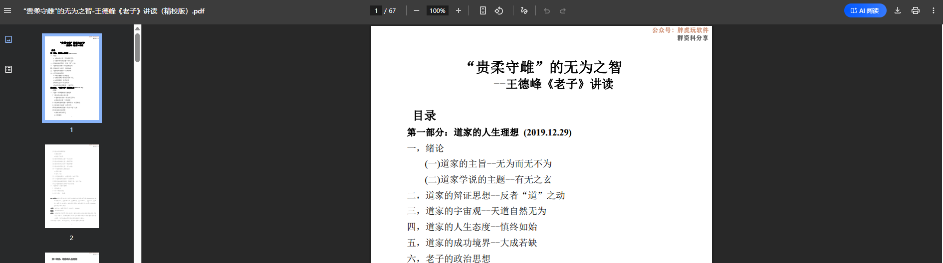The width and height of the screenshot is (943, 263).
Task: Click the document title “贵柔守雌”的无为之智
Action: click(x=544, y=67)
